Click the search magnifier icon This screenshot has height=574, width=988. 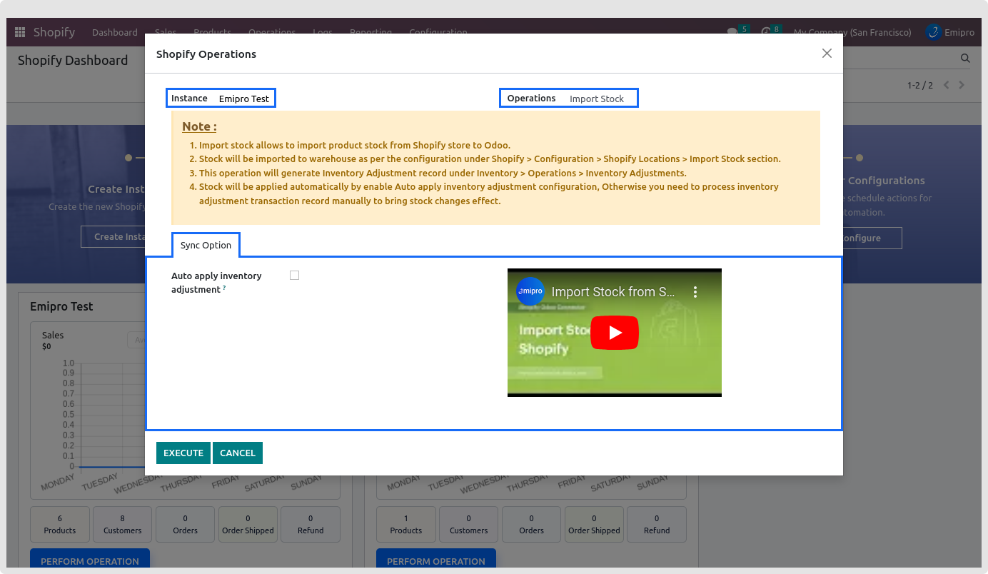click(x=965, y=59)
